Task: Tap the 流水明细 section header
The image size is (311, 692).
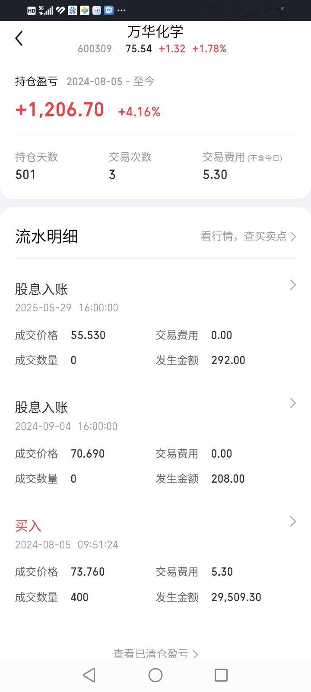Action: tap(46, 237)
